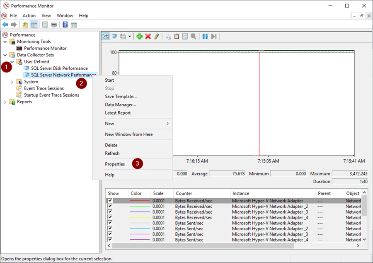This screenshot has width=373, height=263.
Task: Choose Delete in context menu
Action: [x=132, y=145]
